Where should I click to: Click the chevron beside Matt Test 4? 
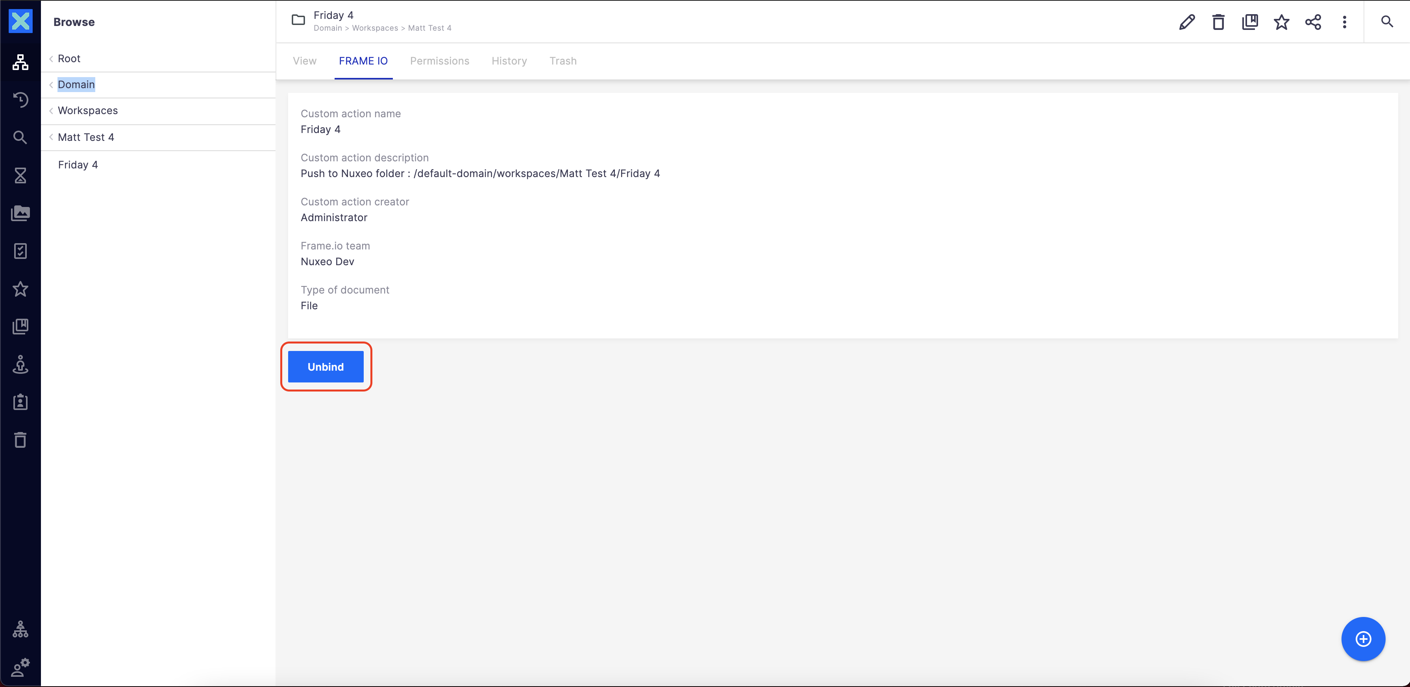click(x=51, y=137)
